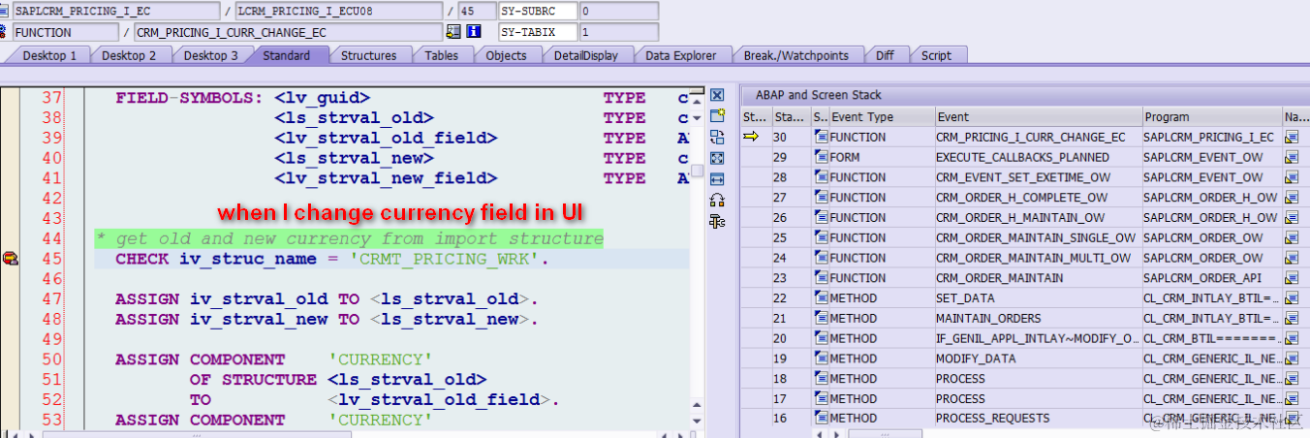Select PROCESS_REQUESTS event in stack
The width and height of the screenshot is (1310, 438).
tap(1038, 419)
